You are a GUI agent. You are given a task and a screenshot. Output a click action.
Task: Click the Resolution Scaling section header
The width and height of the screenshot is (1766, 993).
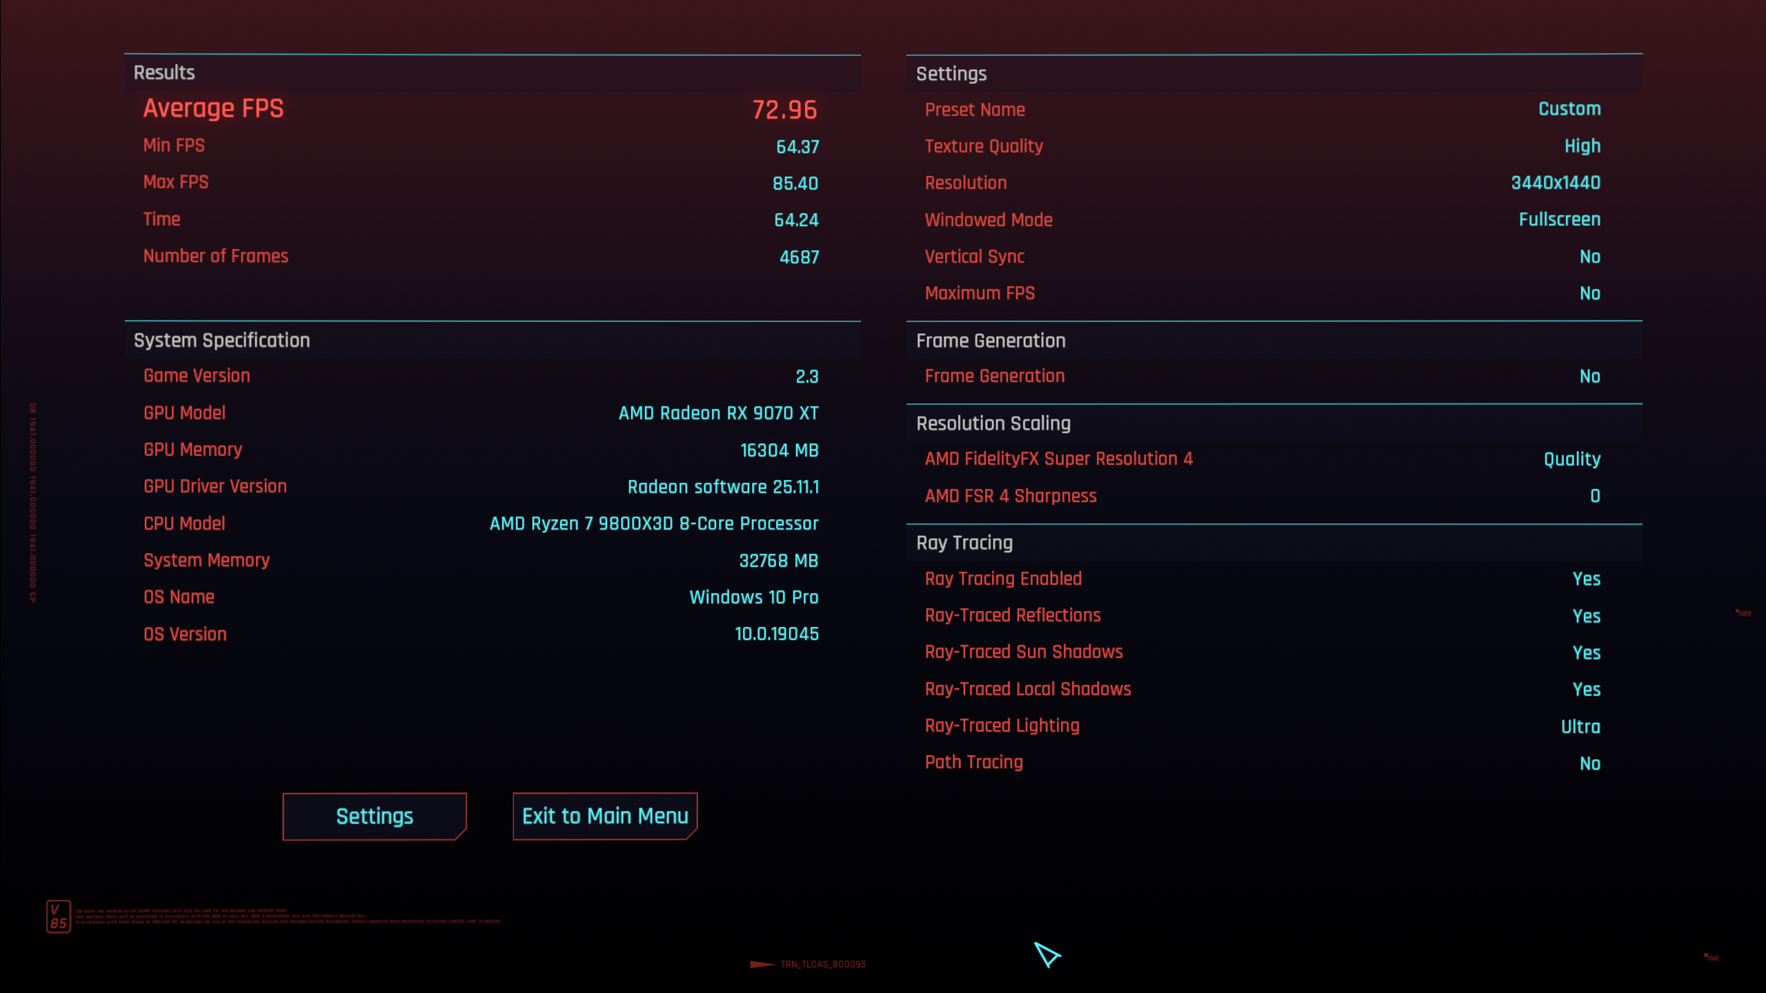(x=993, y=423)
